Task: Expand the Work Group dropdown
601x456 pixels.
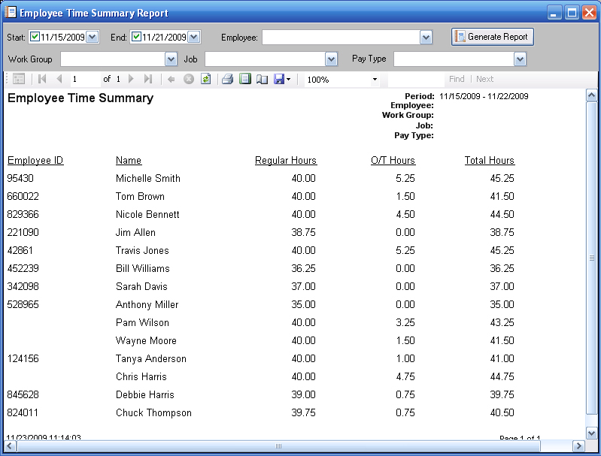Action: pos(171,59)
